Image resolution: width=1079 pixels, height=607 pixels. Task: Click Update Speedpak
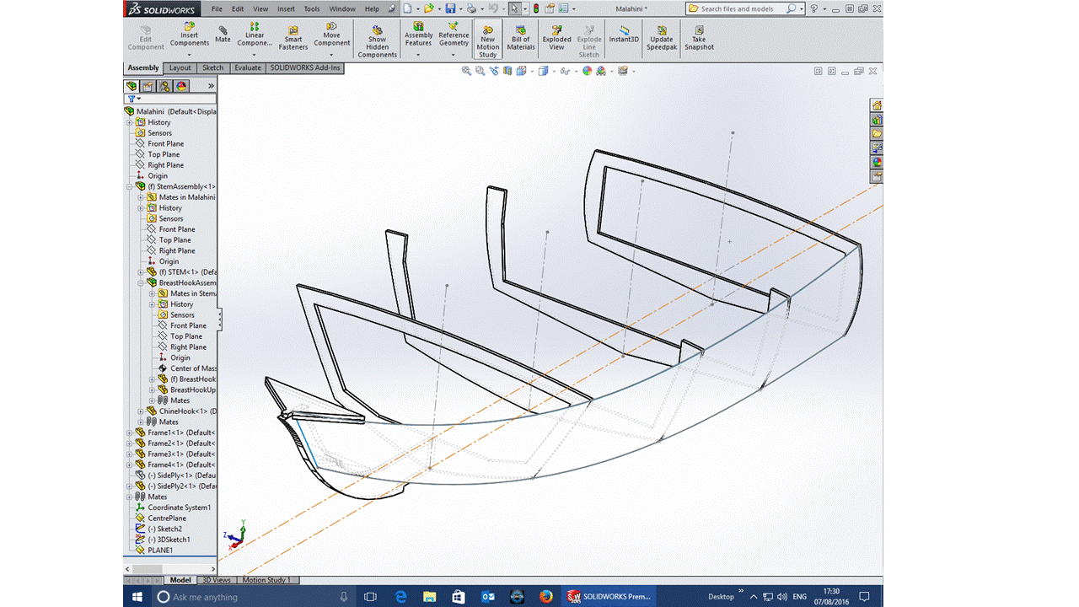662,37
